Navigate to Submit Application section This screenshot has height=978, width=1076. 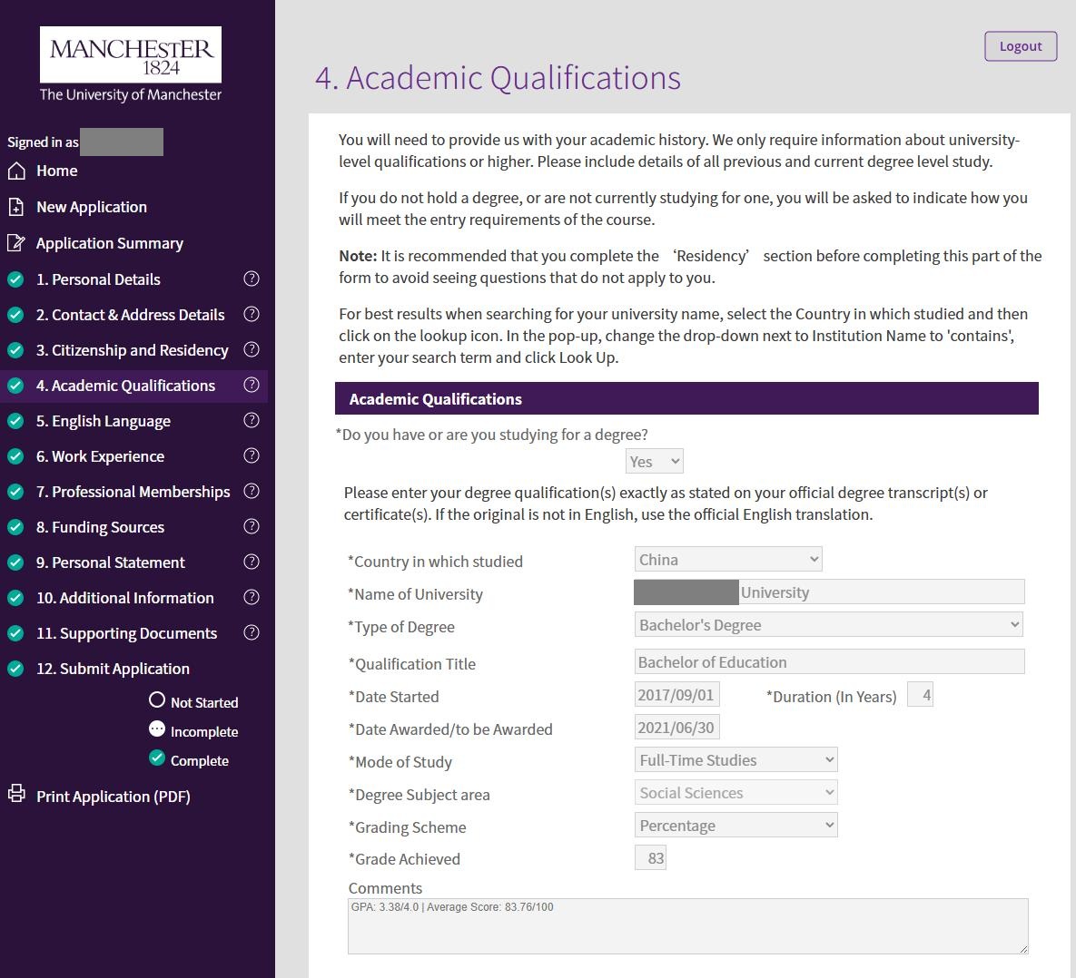113,669
